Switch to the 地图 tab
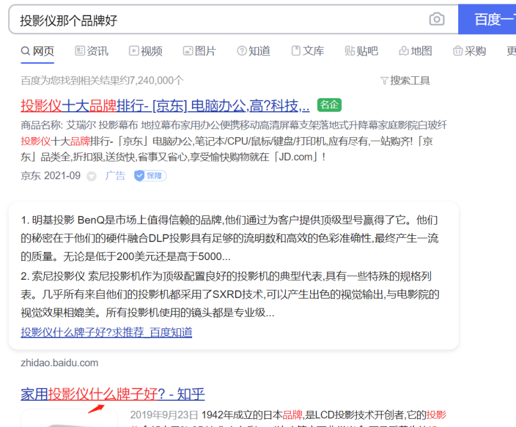The height and width of the screenshot is (427, 516). click(x=415, y=52)
